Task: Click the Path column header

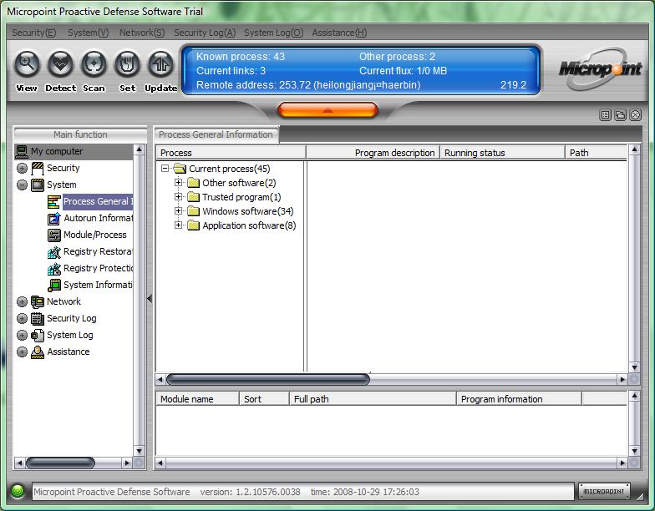Action: pos(597,153)
